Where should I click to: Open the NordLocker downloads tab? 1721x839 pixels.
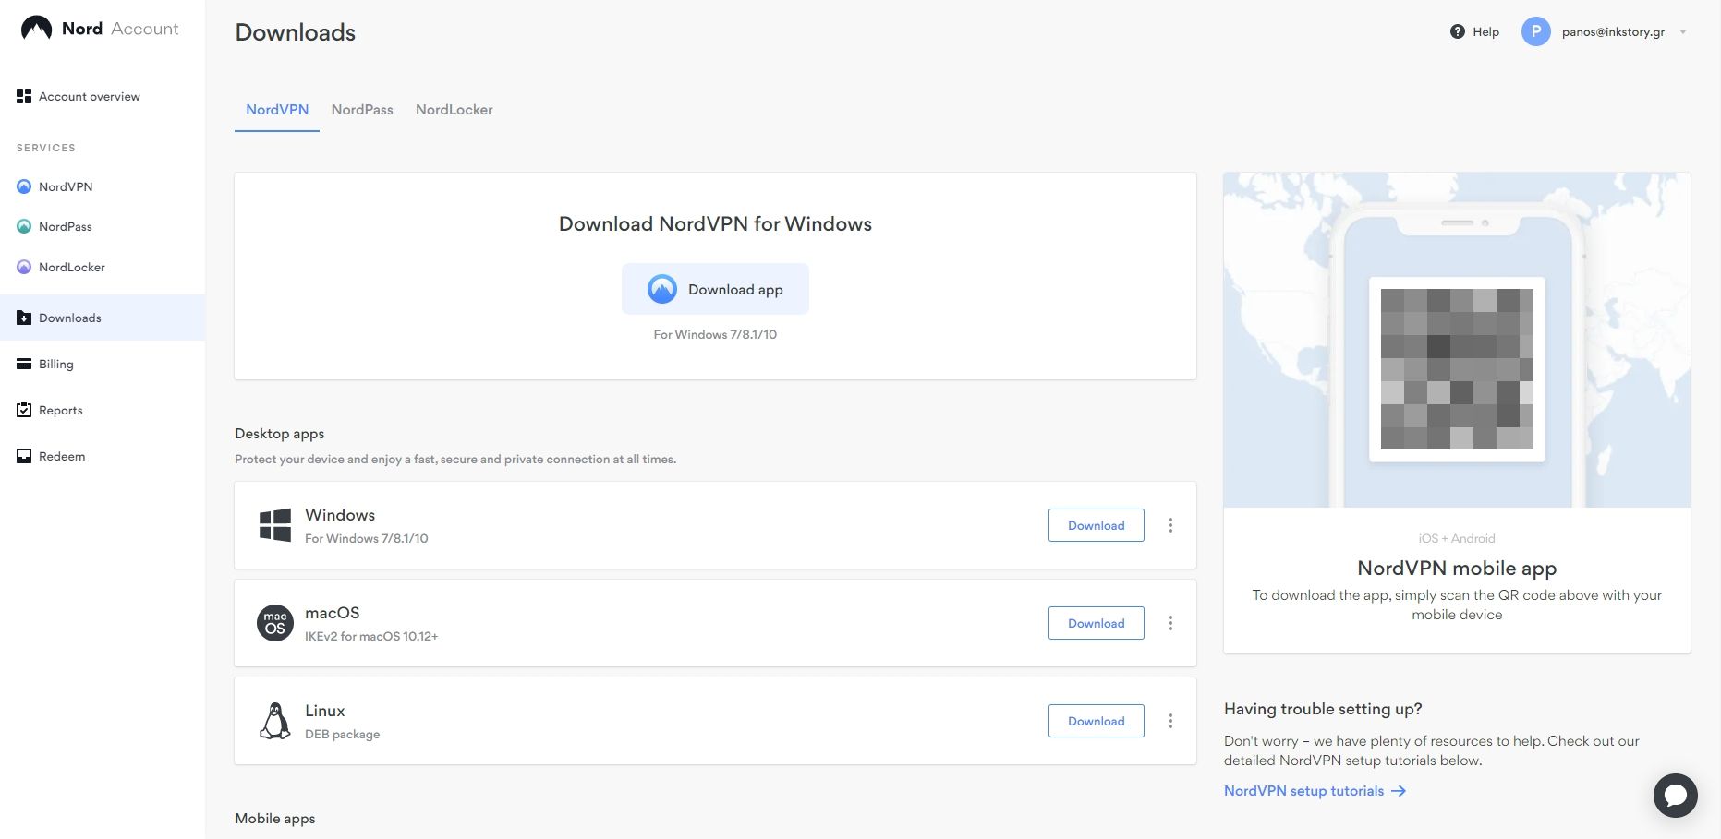point(454,110)
